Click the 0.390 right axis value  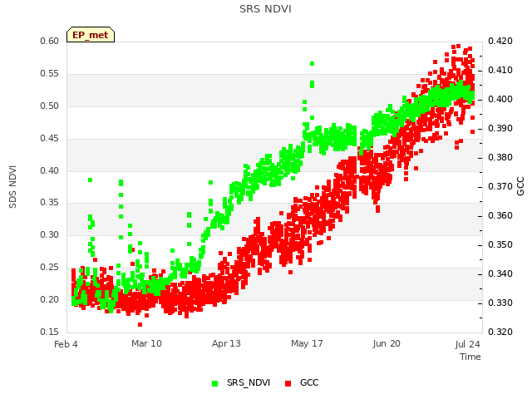coord(500,129)
